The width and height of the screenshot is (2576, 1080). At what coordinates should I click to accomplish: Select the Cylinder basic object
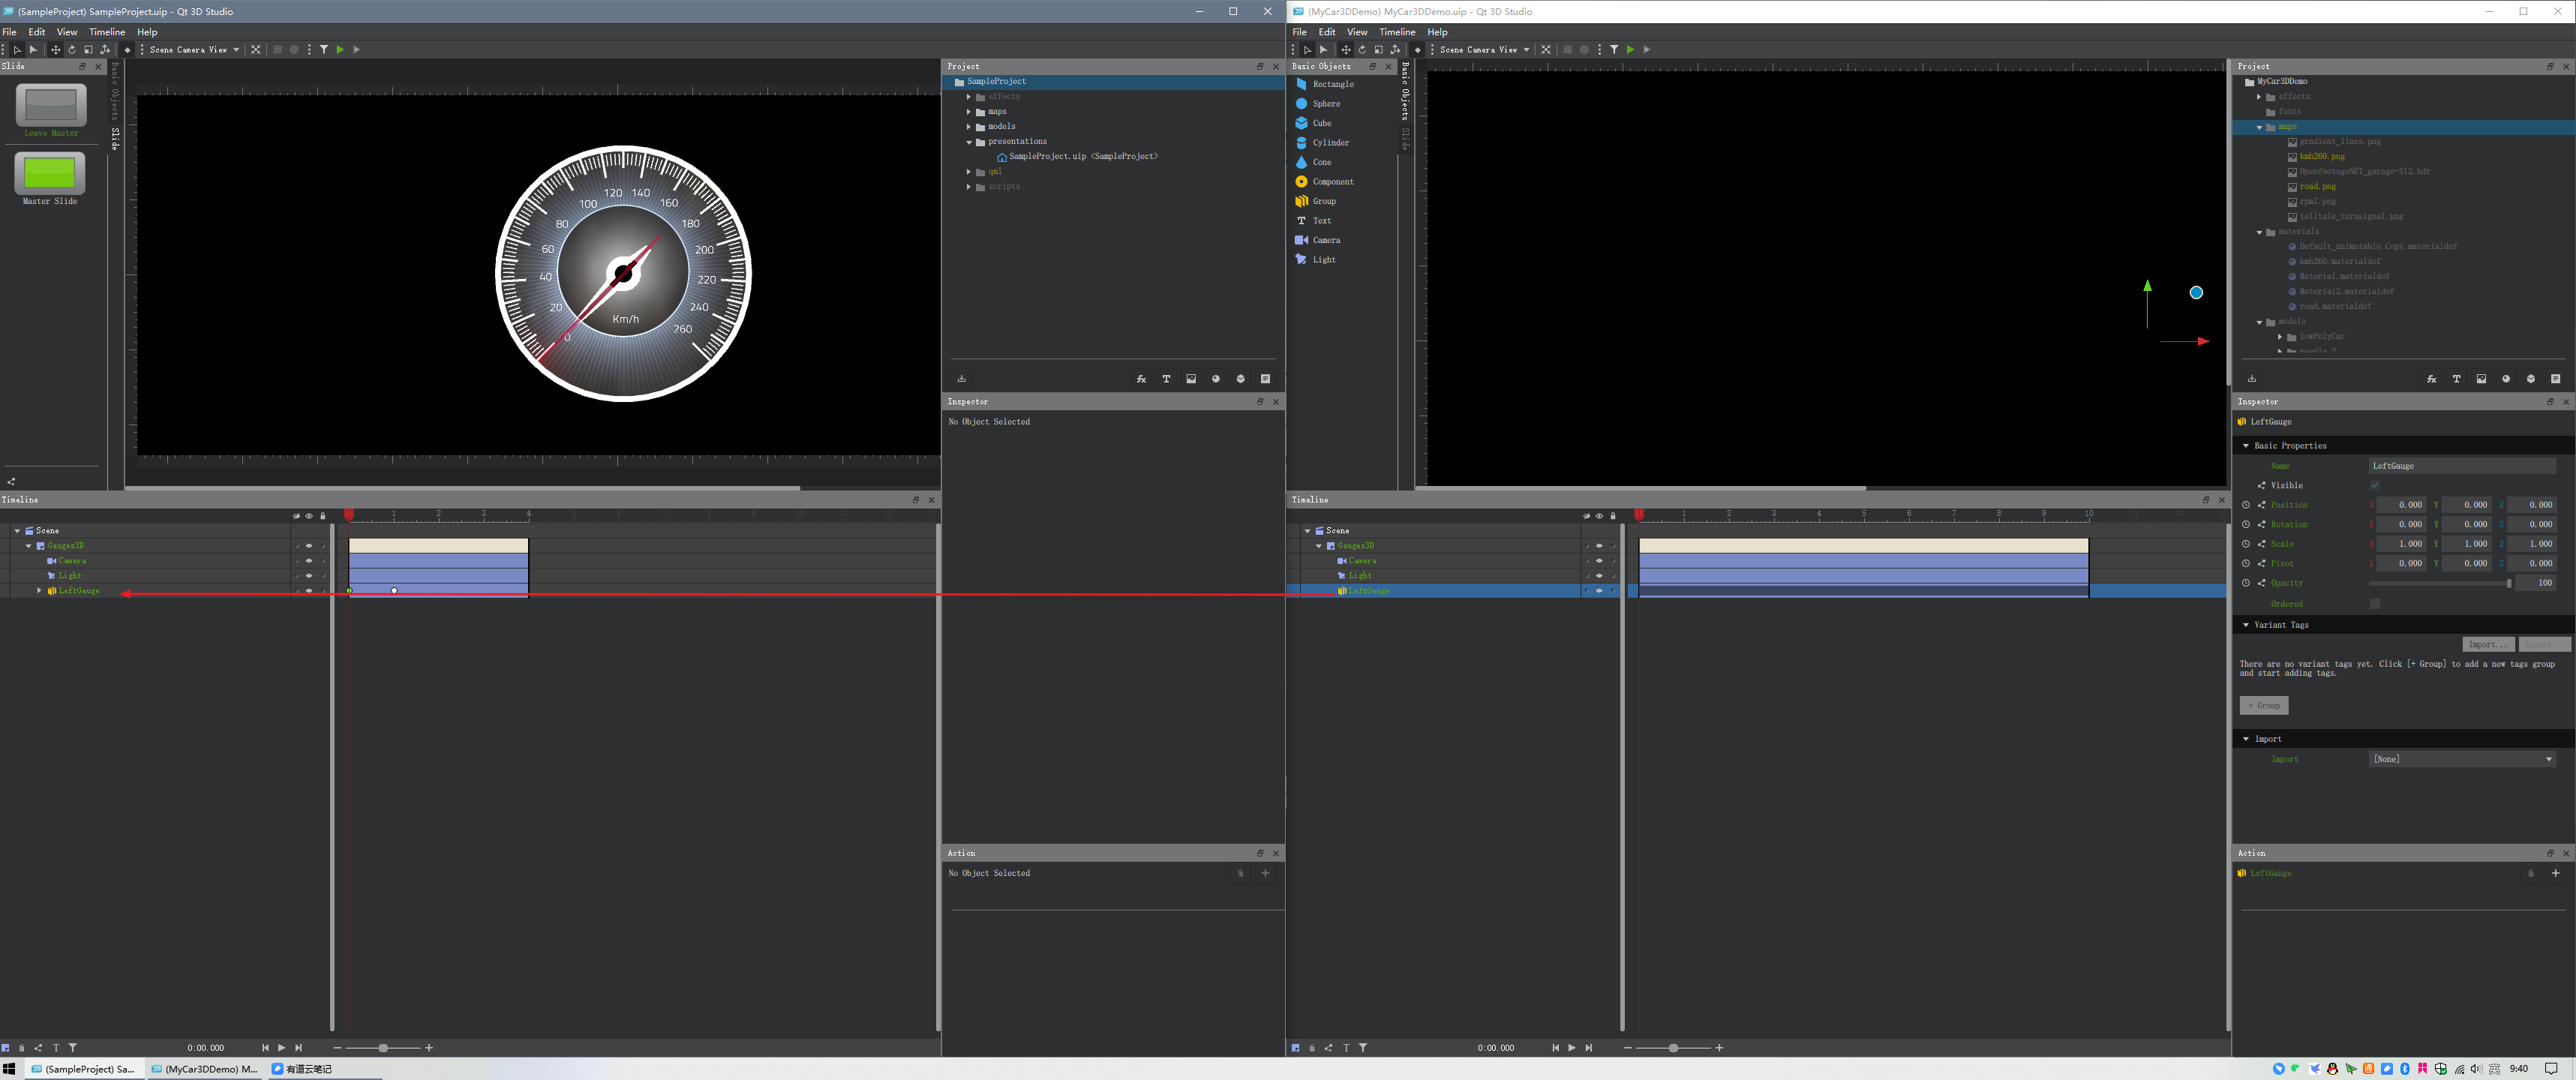1330,143
